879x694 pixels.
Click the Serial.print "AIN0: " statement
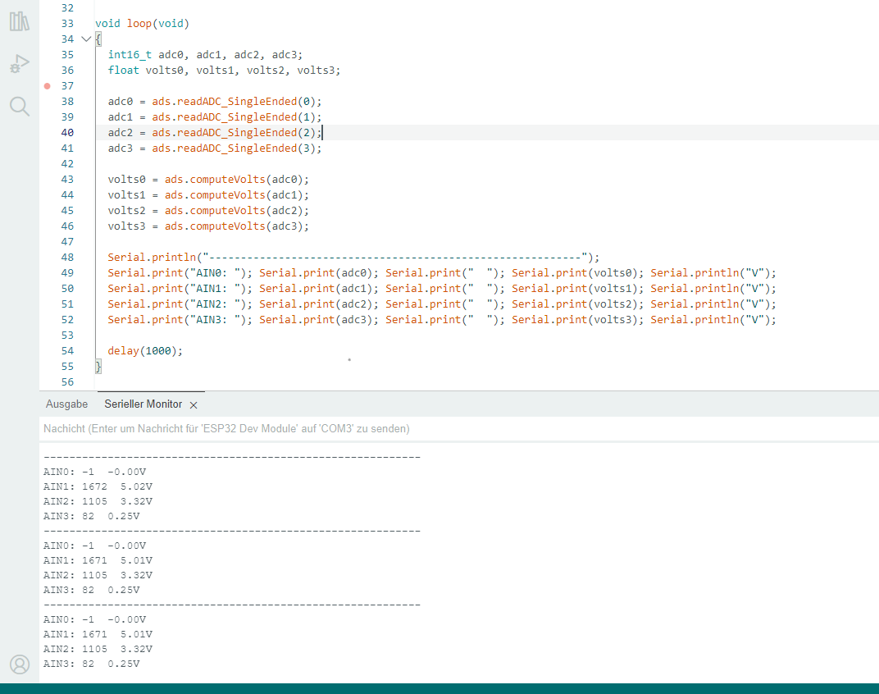pyautogui.click(x=180, y=272)
